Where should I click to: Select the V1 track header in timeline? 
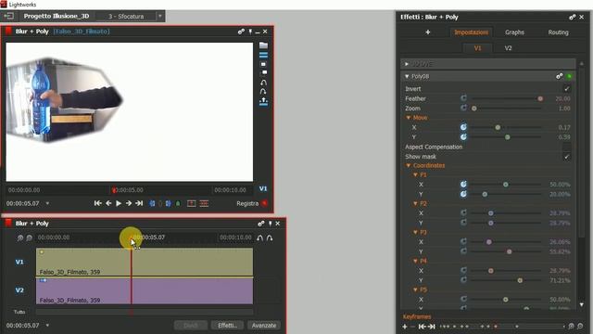pos(19,262)
